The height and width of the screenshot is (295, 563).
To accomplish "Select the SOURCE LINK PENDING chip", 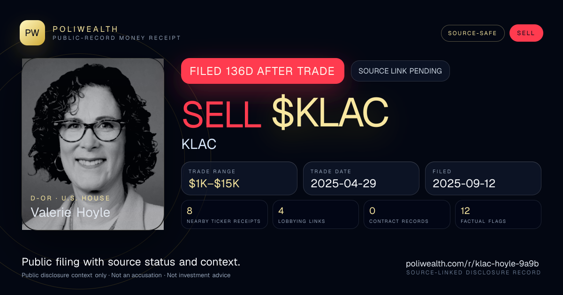I will point(400,71).
